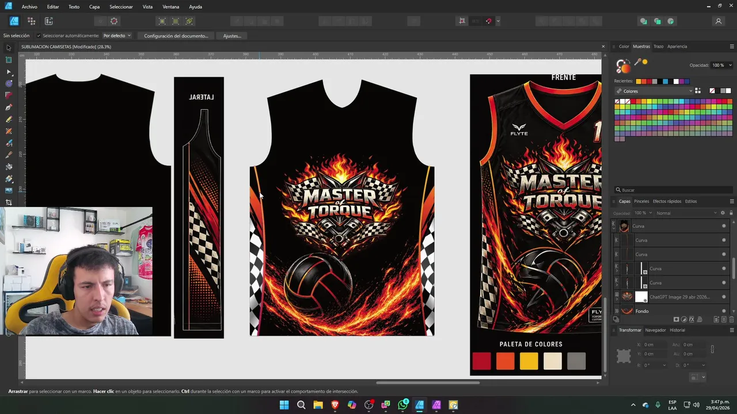Open the Por defecto dropdown

117,36
